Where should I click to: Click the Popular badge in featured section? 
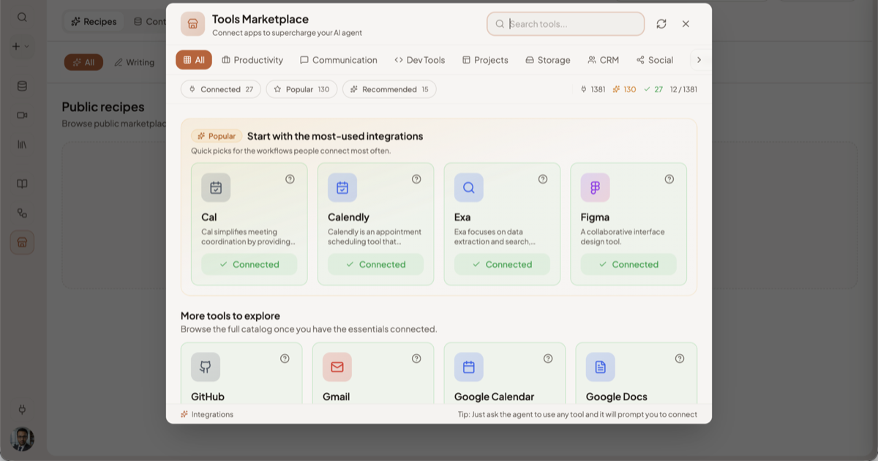tap(217, 136)
